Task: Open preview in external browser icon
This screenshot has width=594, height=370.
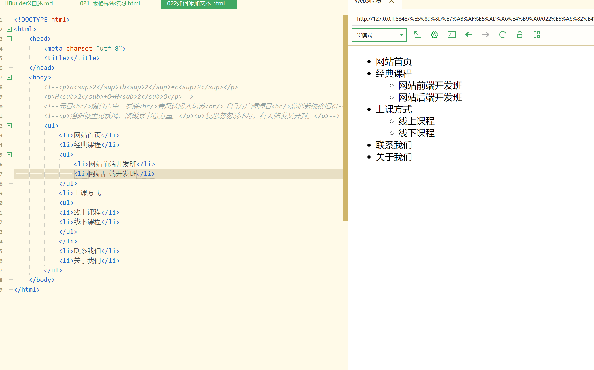Action: point(417,35)
